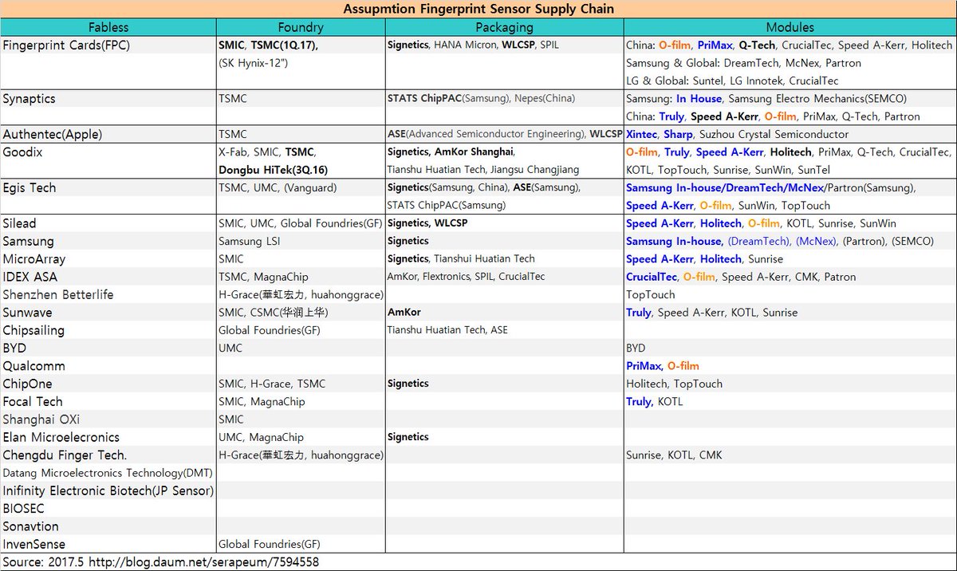Select the 'Silead' fabless cell
The height and width of the screenshot is (571, 957).
pyautogui.click(x=19, y=223)
